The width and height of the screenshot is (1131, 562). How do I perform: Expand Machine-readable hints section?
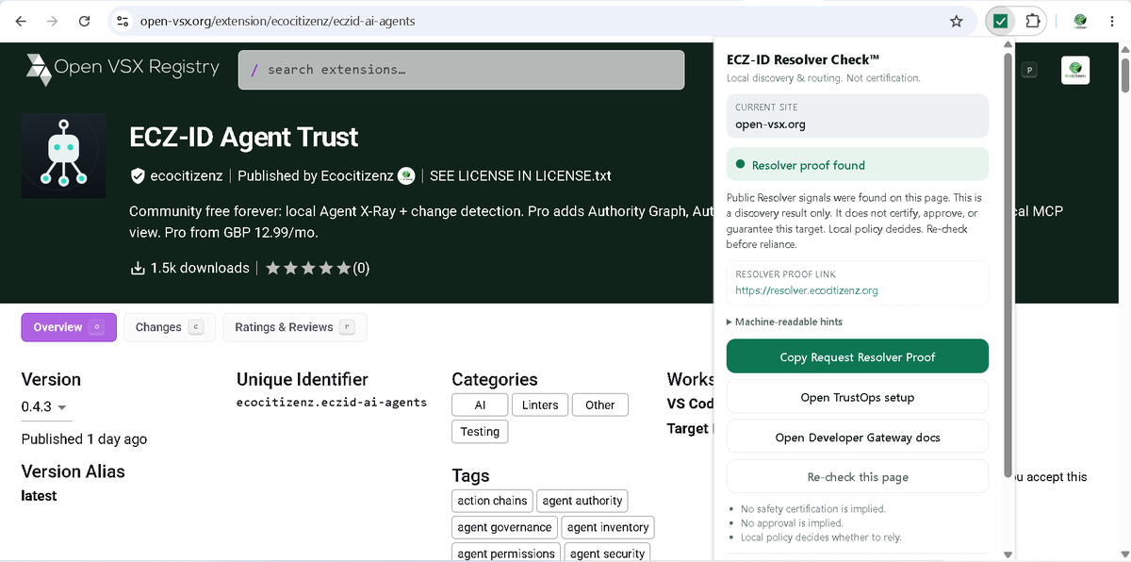pyautogui.click(x=784, y=322)
